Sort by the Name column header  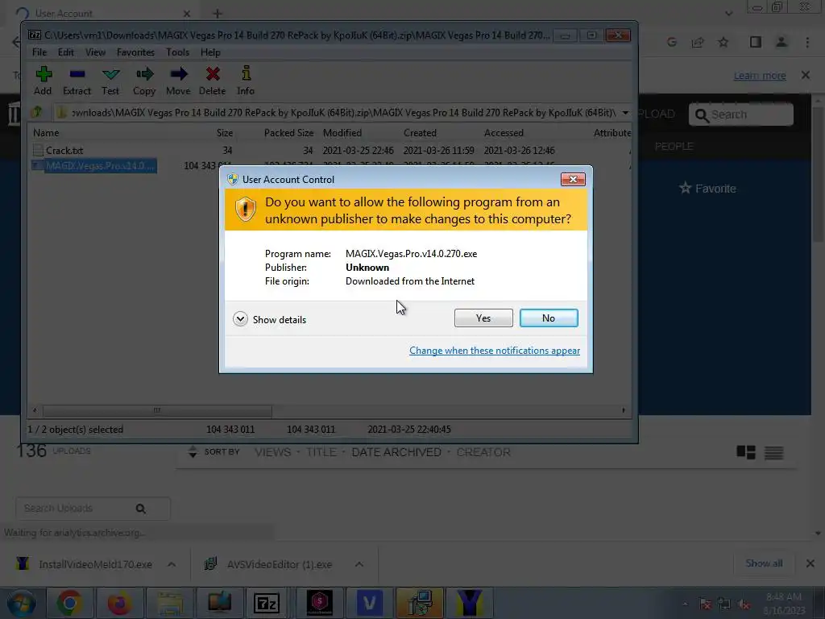[x=46, y=133]
